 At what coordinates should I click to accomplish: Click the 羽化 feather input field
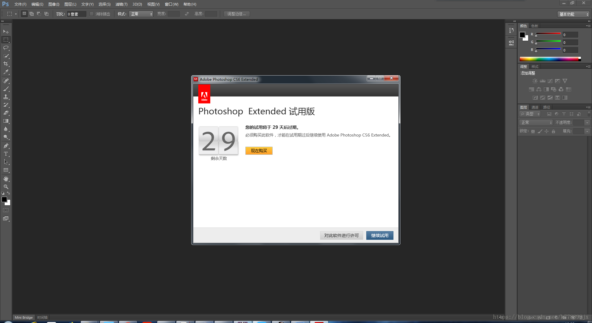coord(76,14)
